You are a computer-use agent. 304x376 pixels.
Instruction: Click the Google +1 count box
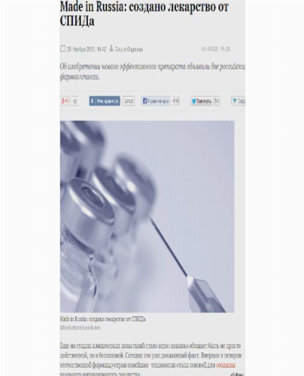(x=75, y=101)
